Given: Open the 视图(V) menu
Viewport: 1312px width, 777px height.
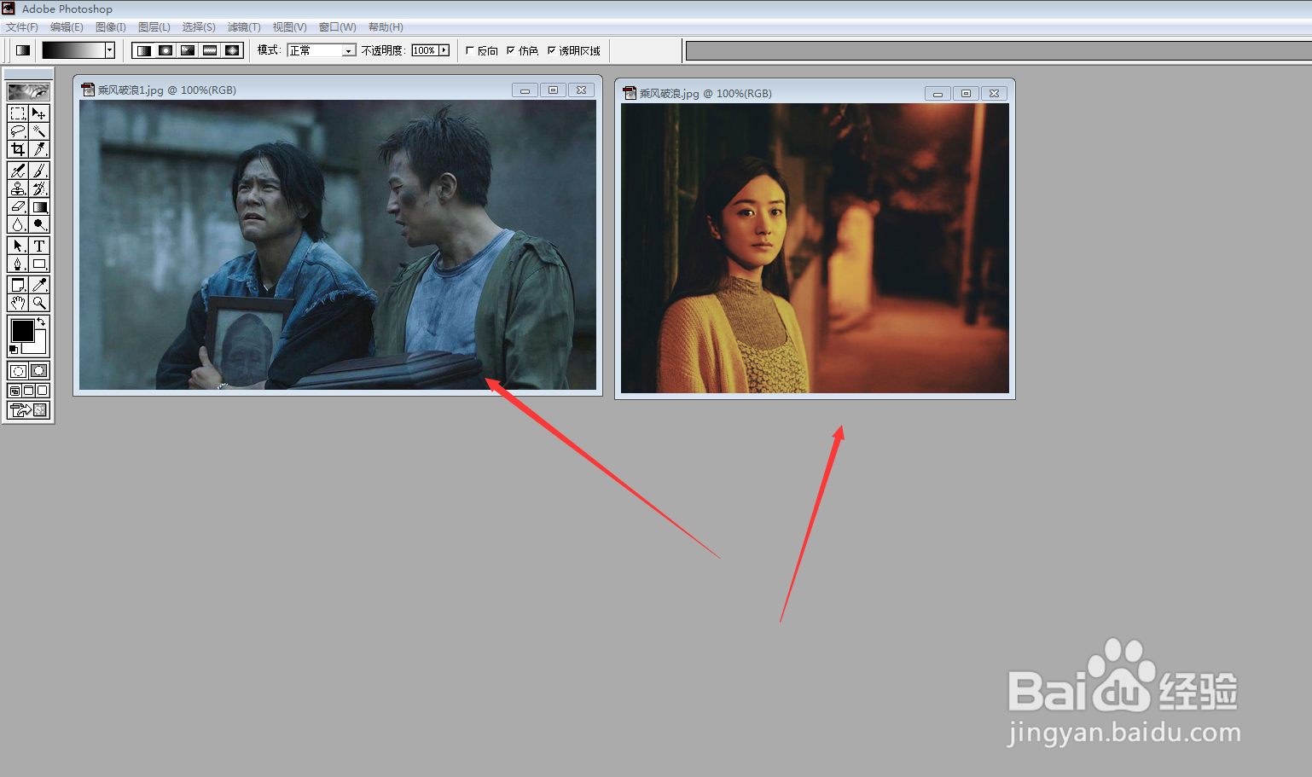Looking at the screenshot, I should click(x=289, y=27).
